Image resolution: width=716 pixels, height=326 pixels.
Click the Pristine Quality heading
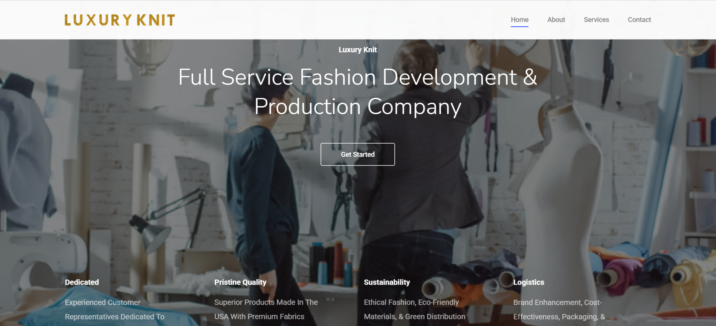[240, 282]
